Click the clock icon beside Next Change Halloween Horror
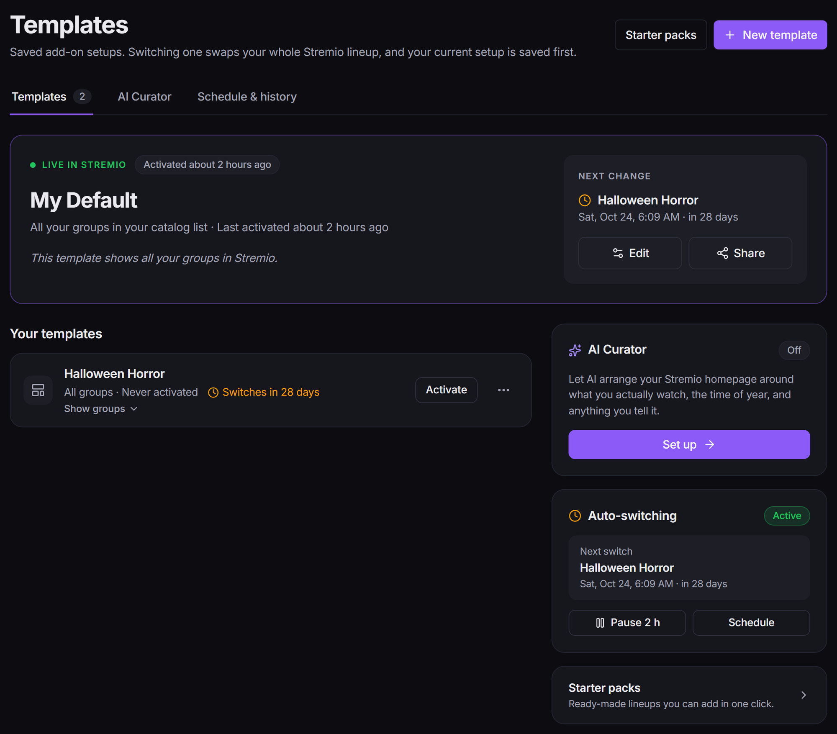 (585, 200)
